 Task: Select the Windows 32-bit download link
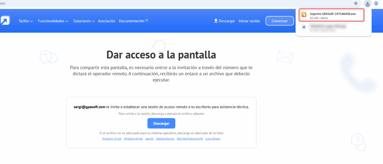pyautogui.click(x=112, y=139)
